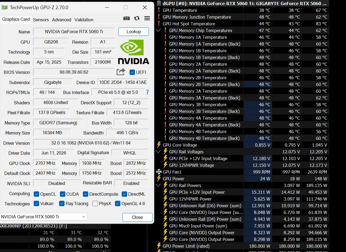The width and height of the screenshot is (346, 252).
Task: Click the NVIDIA logo in GPU-Z
Action: tap(134, 52)
